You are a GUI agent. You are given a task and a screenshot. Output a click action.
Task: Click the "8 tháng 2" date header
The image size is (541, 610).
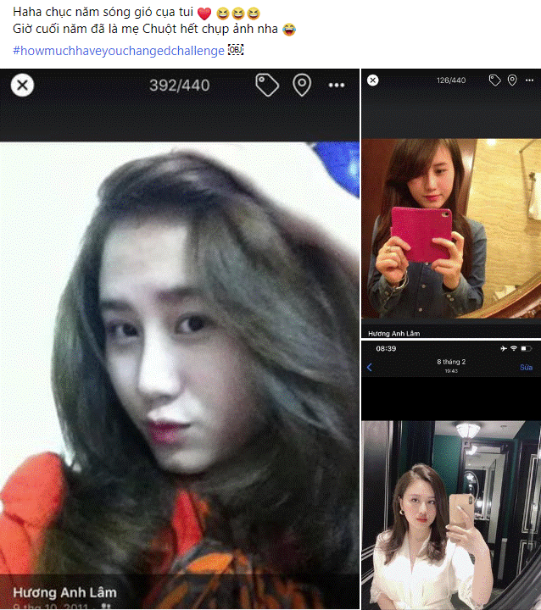click(x=449, y=363)
